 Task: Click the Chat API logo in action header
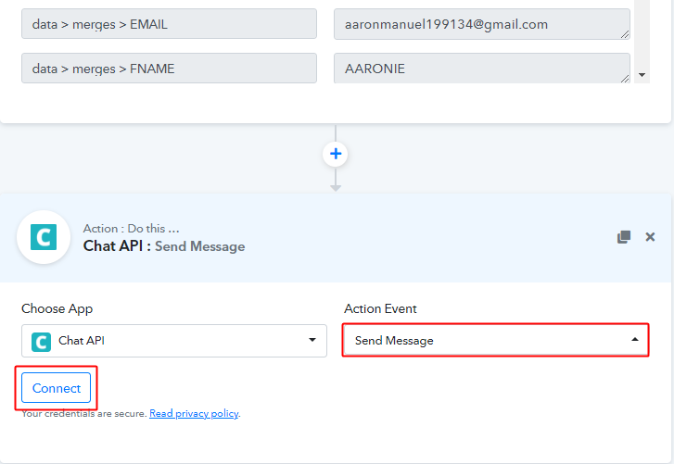pyautogui.click(x=44, y=237)
